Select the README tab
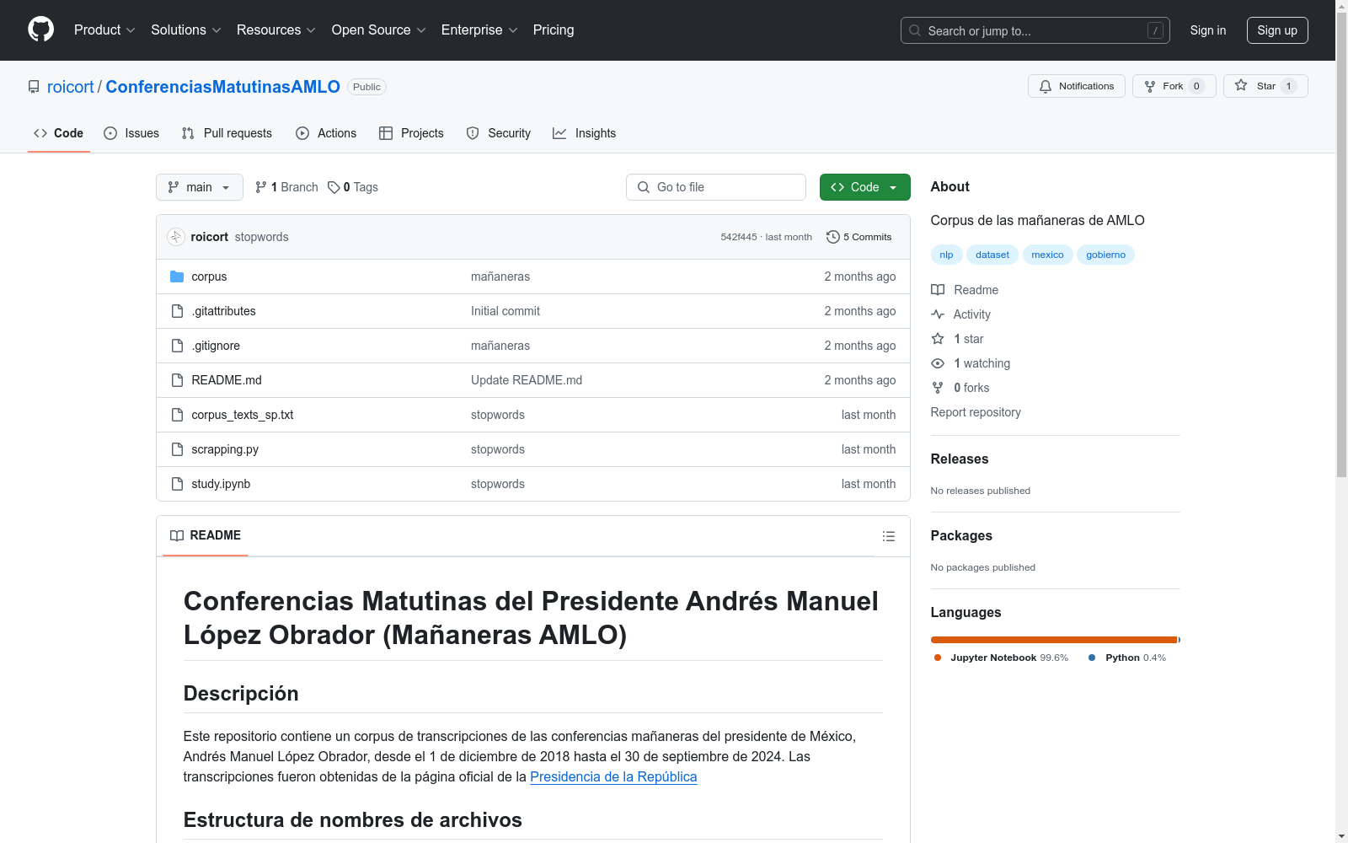Image resolution: width=1348 pixels, height=843 pixels. (206, 535)
